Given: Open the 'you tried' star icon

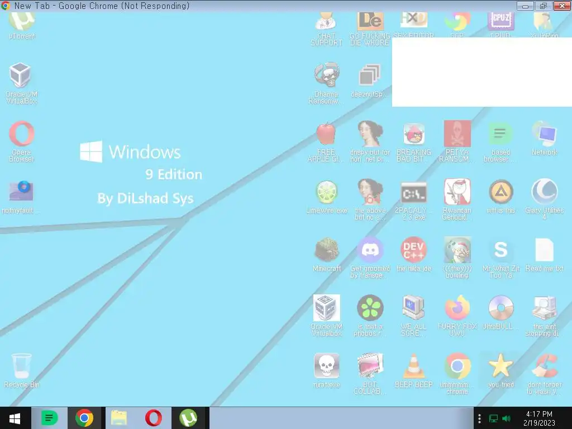Looking at the screenshot, I should (x=501, y=371).
